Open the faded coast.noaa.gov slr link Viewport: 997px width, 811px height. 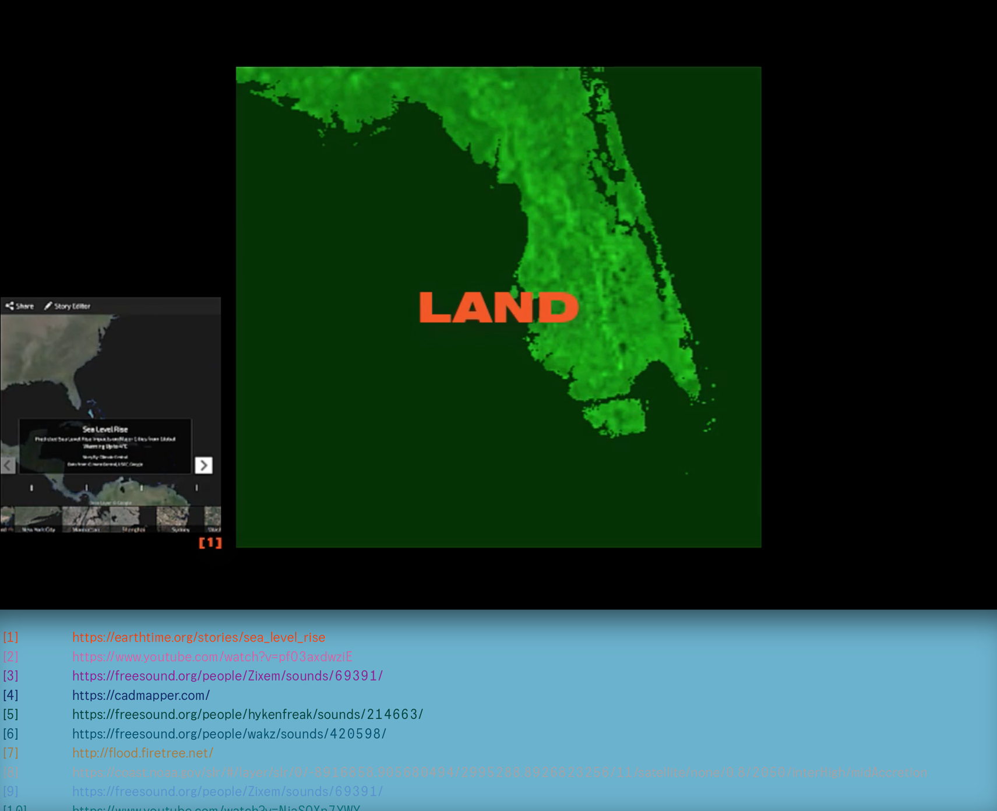[x=499, y=772]
